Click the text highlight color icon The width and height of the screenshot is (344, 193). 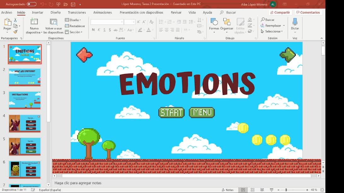(140, 30)
